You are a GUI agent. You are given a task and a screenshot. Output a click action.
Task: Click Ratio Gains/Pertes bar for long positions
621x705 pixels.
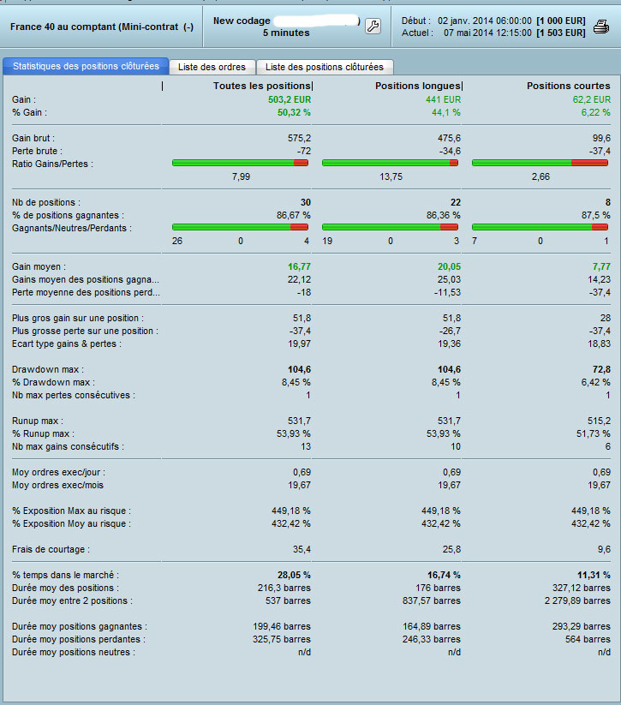pyautogui.click(x=391, y=163)
